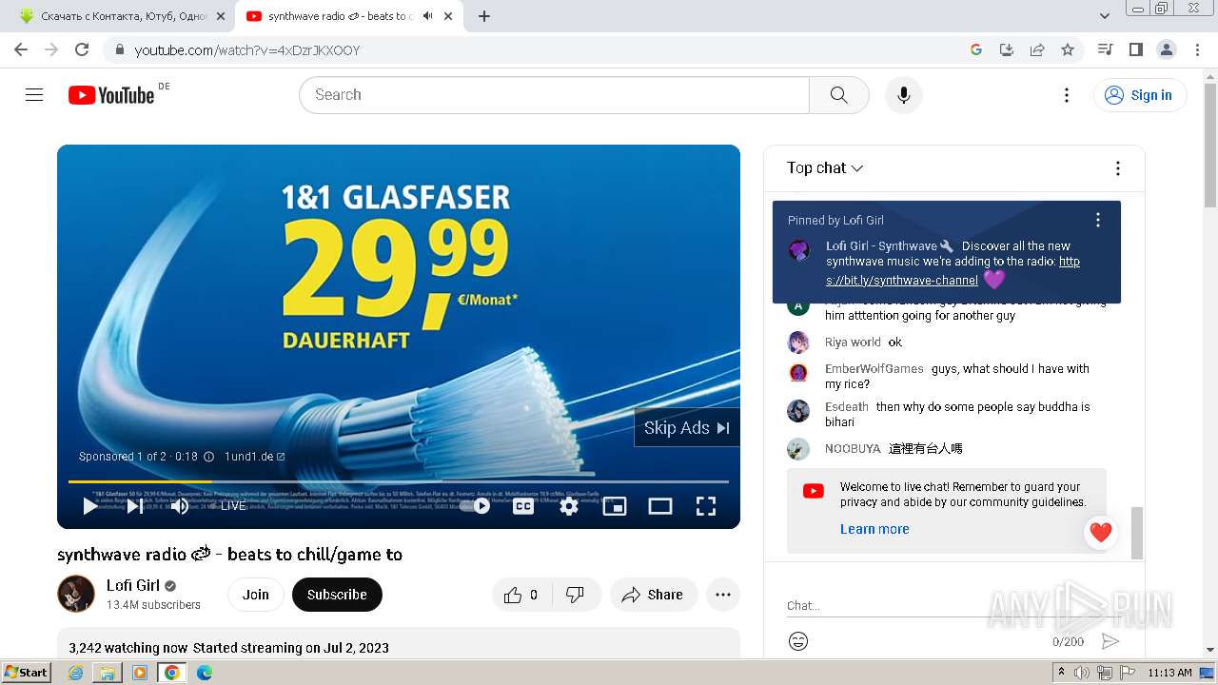Mute the player volume icon

(180, 506)
